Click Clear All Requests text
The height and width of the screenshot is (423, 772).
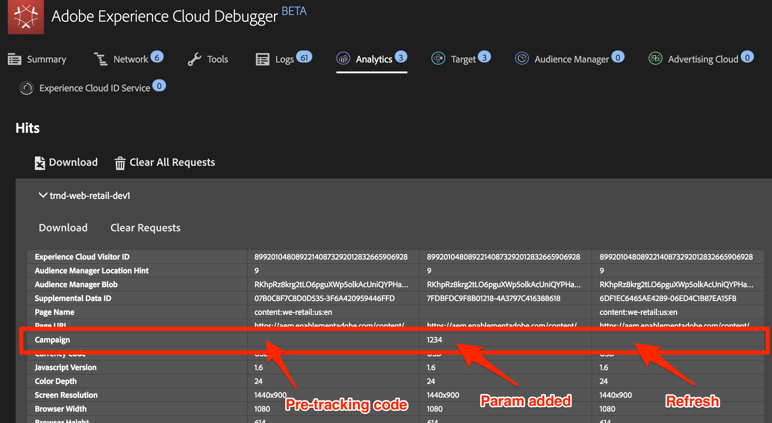pos(172,162)
